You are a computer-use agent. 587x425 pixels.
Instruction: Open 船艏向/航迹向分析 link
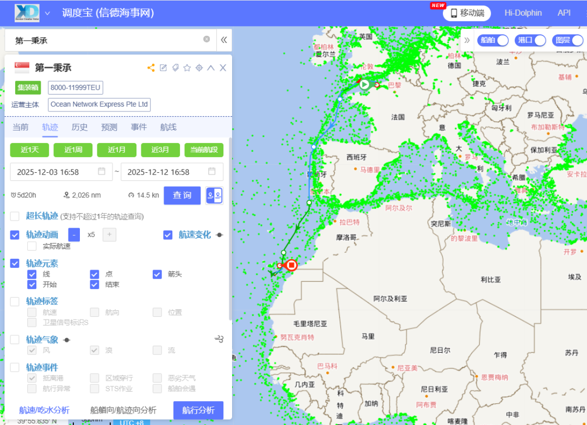123,410
